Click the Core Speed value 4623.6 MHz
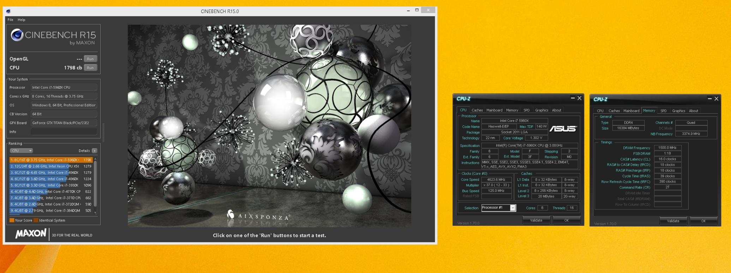 pos(496,179)
